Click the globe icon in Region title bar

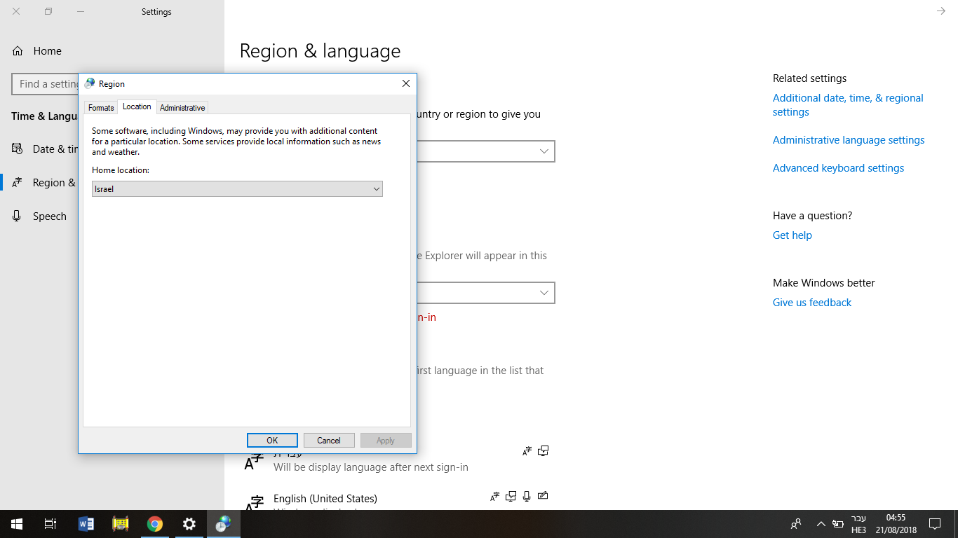click(90, 83)
